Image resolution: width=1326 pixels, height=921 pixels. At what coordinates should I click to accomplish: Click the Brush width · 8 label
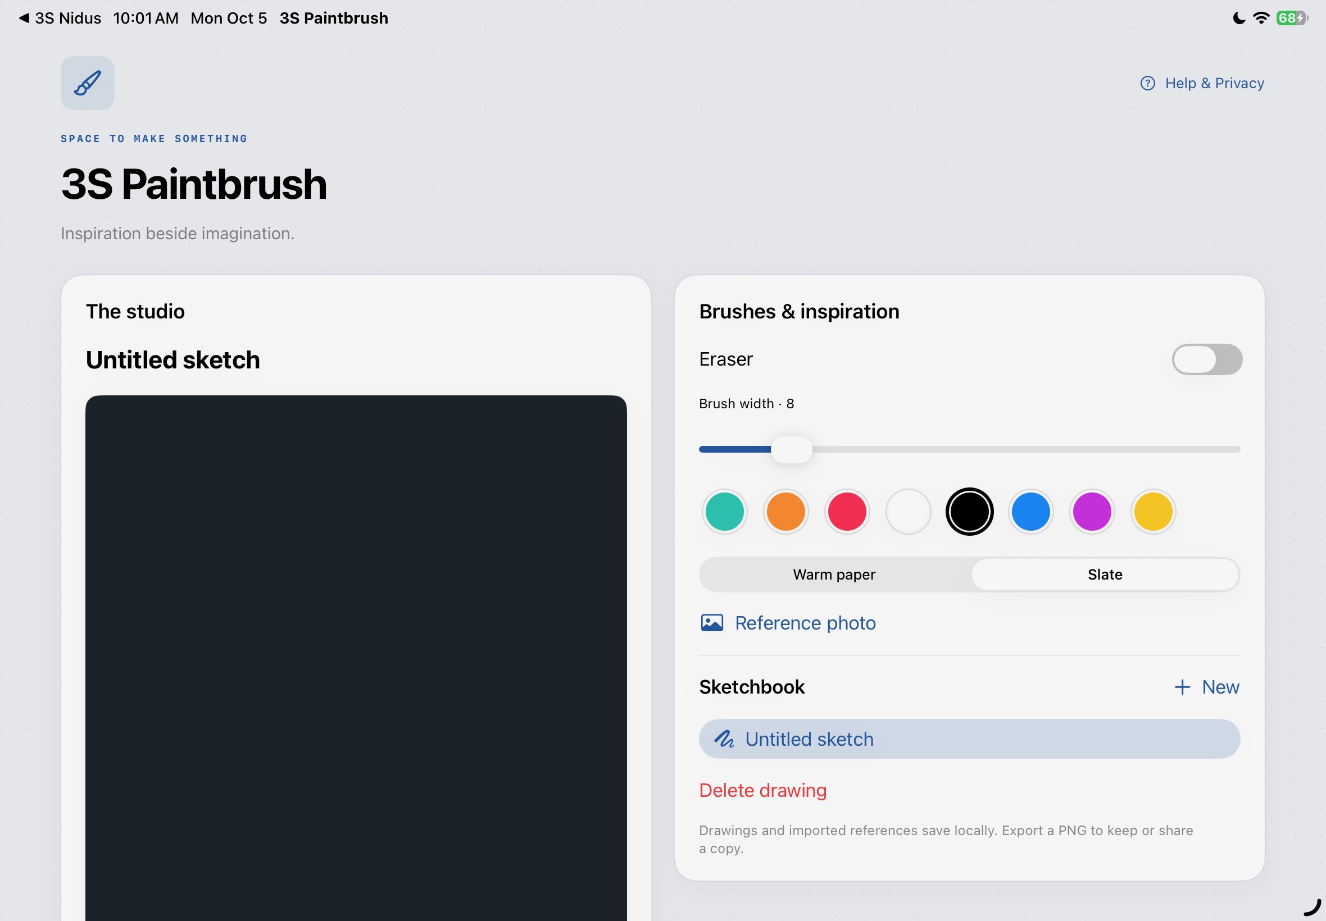[746, 403]
